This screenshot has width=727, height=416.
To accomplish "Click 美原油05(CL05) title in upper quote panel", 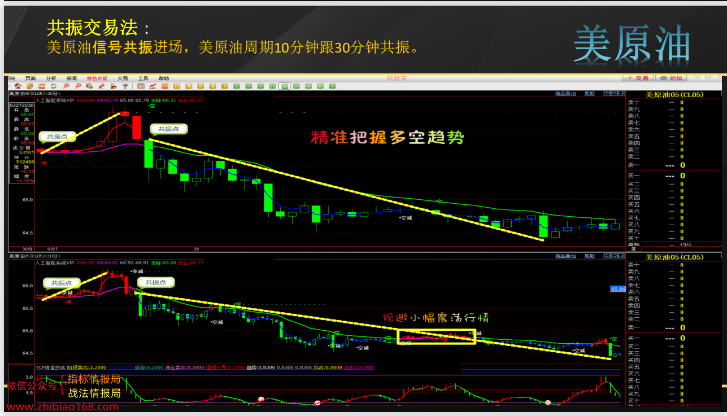I will (674, 95).
